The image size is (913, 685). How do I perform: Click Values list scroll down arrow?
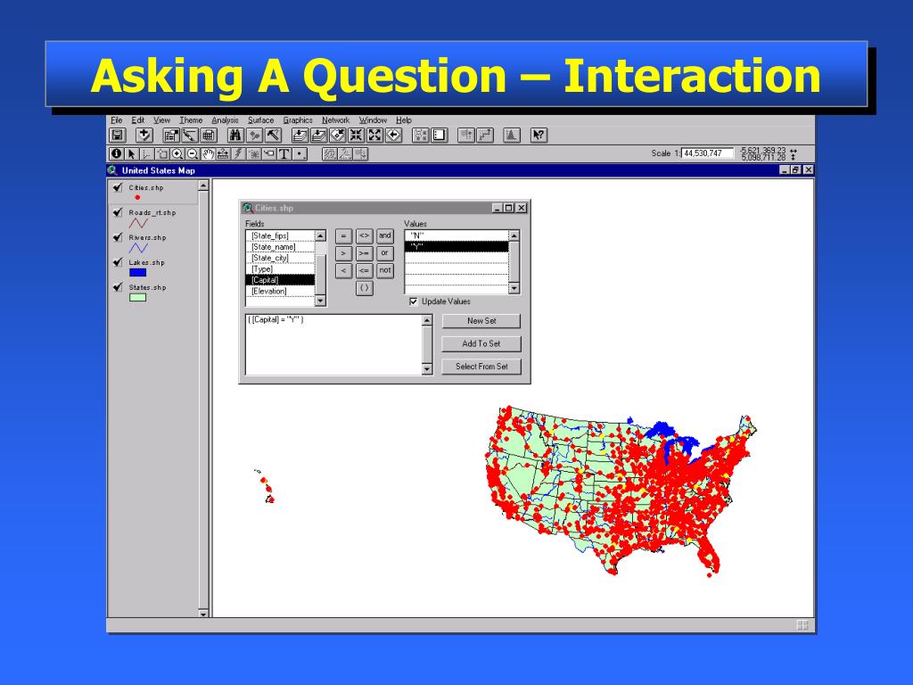pos(514,288)
